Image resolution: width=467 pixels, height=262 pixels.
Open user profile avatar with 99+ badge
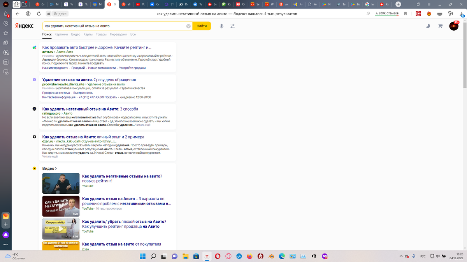[x=454, y=26]
